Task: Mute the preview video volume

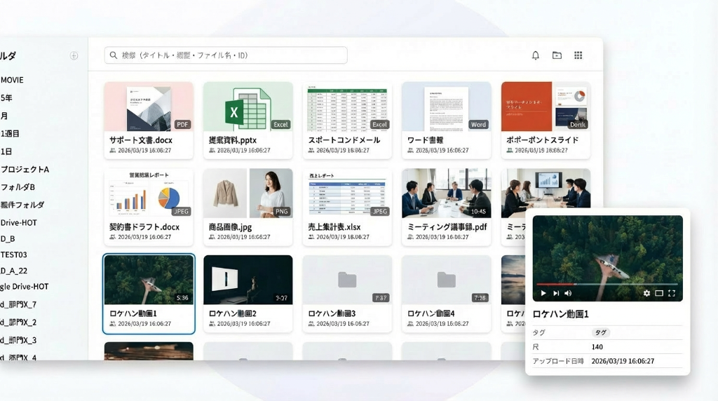Action: click(568, 293)
